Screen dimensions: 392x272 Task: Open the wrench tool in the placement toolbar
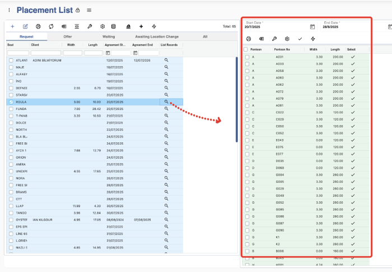click(x=90, y=26)
